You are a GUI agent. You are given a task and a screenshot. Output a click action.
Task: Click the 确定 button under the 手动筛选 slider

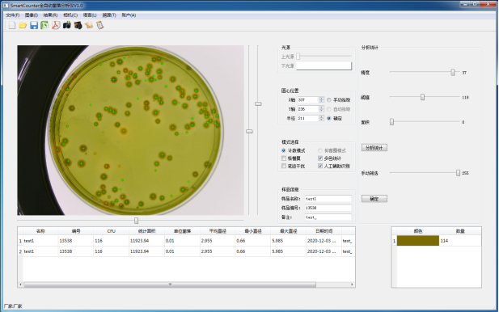tap(374, 199)
